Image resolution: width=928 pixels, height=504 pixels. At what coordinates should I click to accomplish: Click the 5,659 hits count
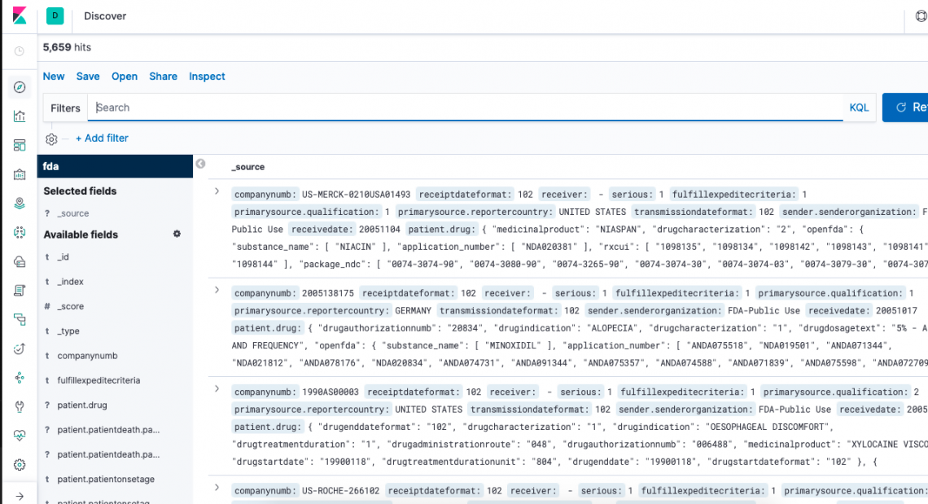tap(67, 47)
